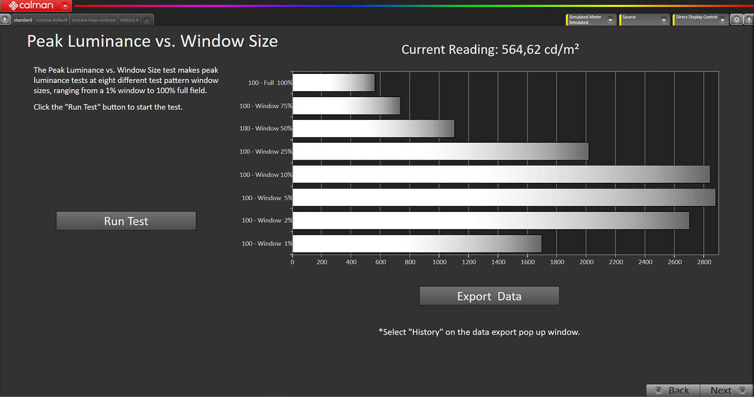The image size is (754, 397).
Task: Click the Calman logo
Action: [31, 6]
